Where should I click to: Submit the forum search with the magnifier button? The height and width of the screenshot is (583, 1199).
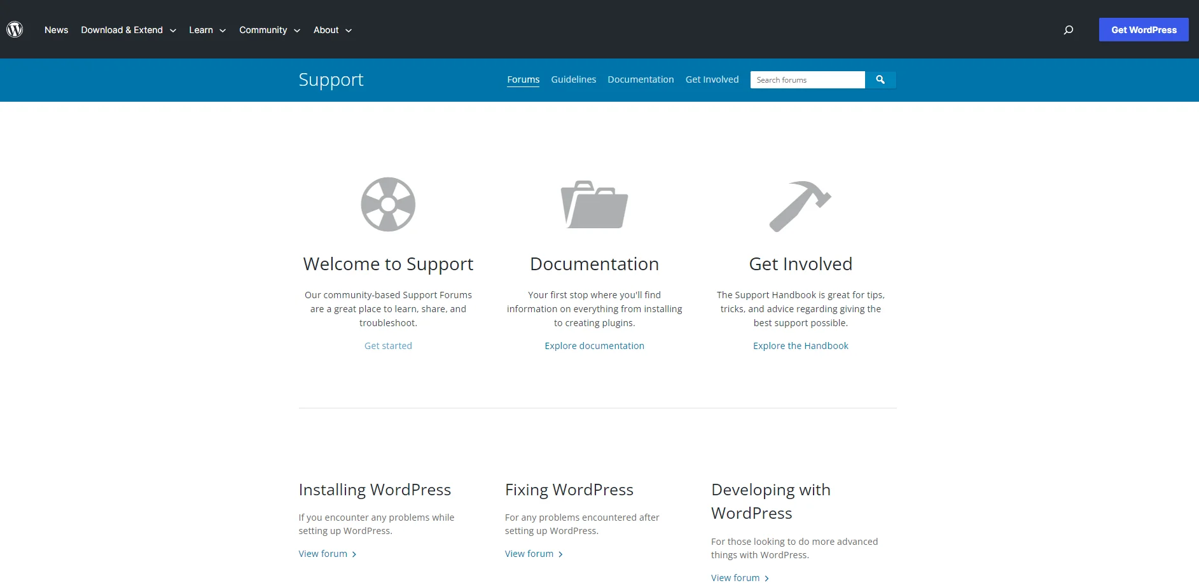point(880,79)
